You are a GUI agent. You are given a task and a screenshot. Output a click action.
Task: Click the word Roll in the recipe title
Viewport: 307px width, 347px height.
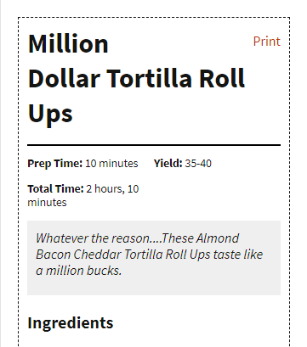[x=222, y=79]
